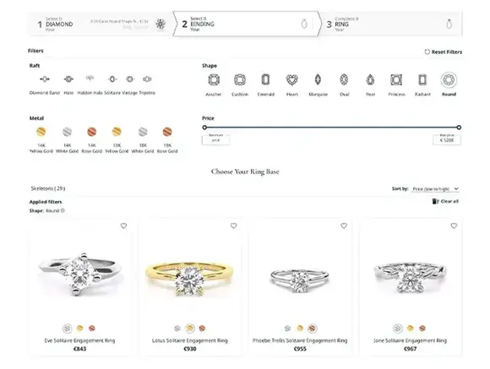Open Phoebe Trellis Solitaire ring image
This screenshot has width=490, height=369.
(299, 280)
